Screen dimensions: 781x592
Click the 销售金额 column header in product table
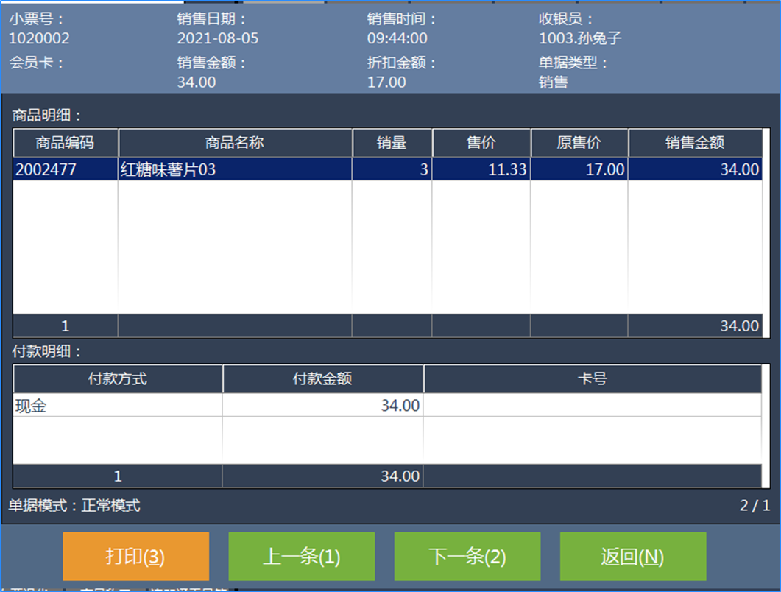tap(695, 143)
